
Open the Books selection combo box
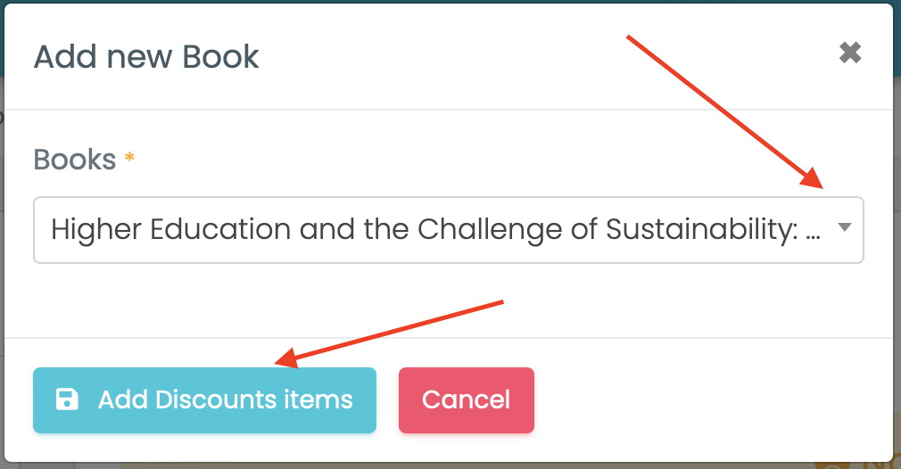(448, 230)
